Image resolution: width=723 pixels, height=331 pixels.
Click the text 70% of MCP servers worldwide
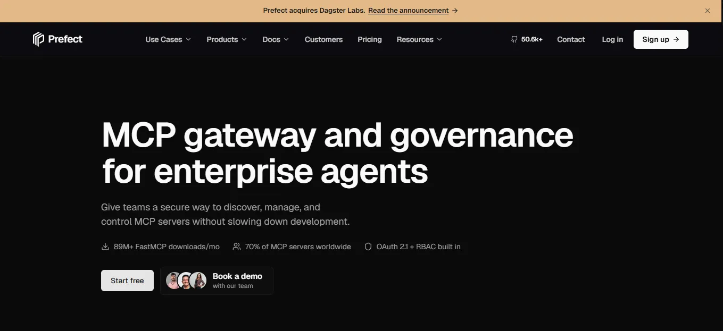click(298, 247)
